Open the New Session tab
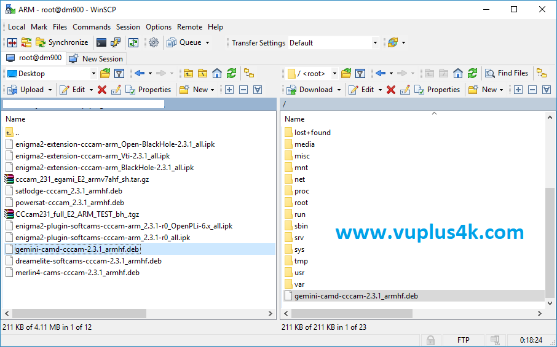The image size is (557, 347). 95,58
